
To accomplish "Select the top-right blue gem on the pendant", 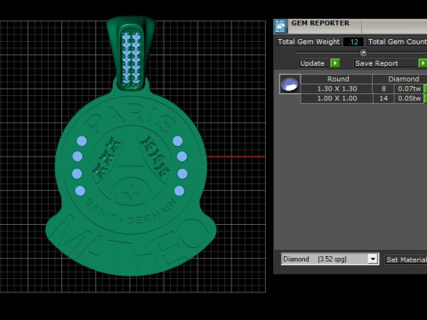I will (x=178, y=141).
